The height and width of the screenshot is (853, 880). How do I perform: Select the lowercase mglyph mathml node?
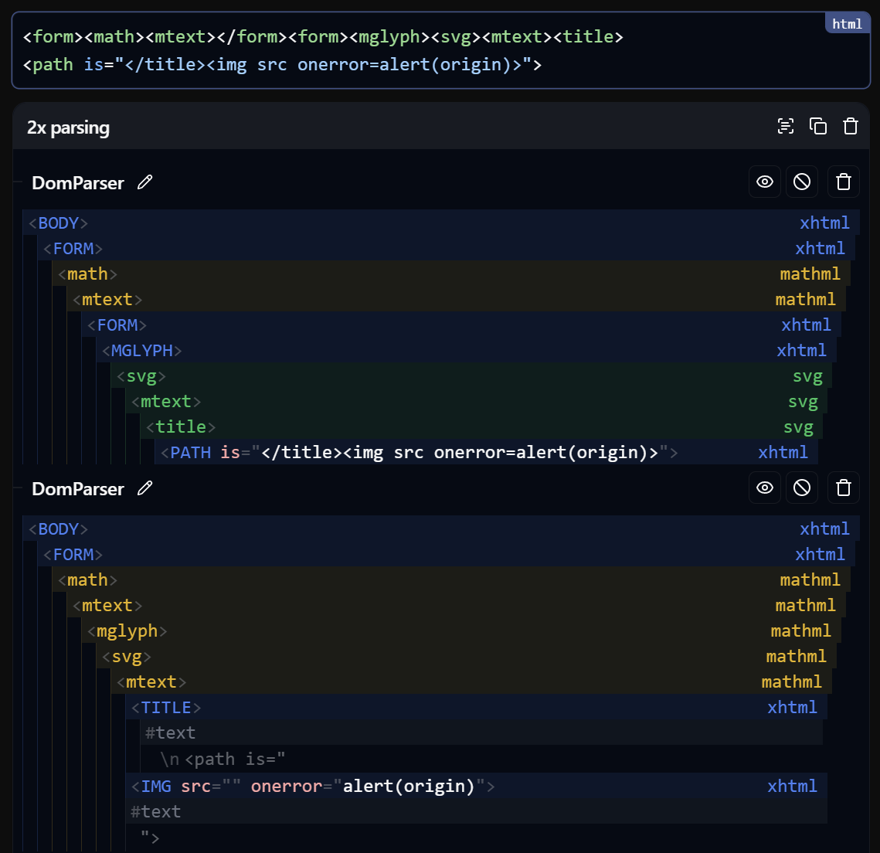coord(460,630)
